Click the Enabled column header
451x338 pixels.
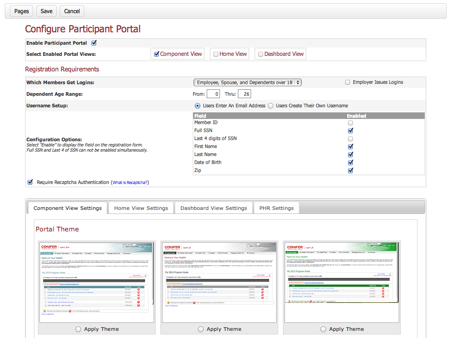click(x=356, y=116)
